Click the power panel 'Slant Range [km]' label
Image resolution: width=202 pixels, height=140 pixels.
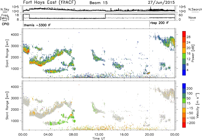click(7, 53)
